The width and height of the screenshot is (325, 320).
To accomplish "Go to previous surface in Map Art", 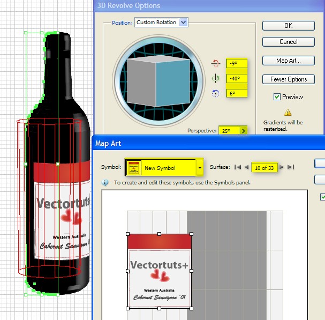I will [x=246, y=167].
